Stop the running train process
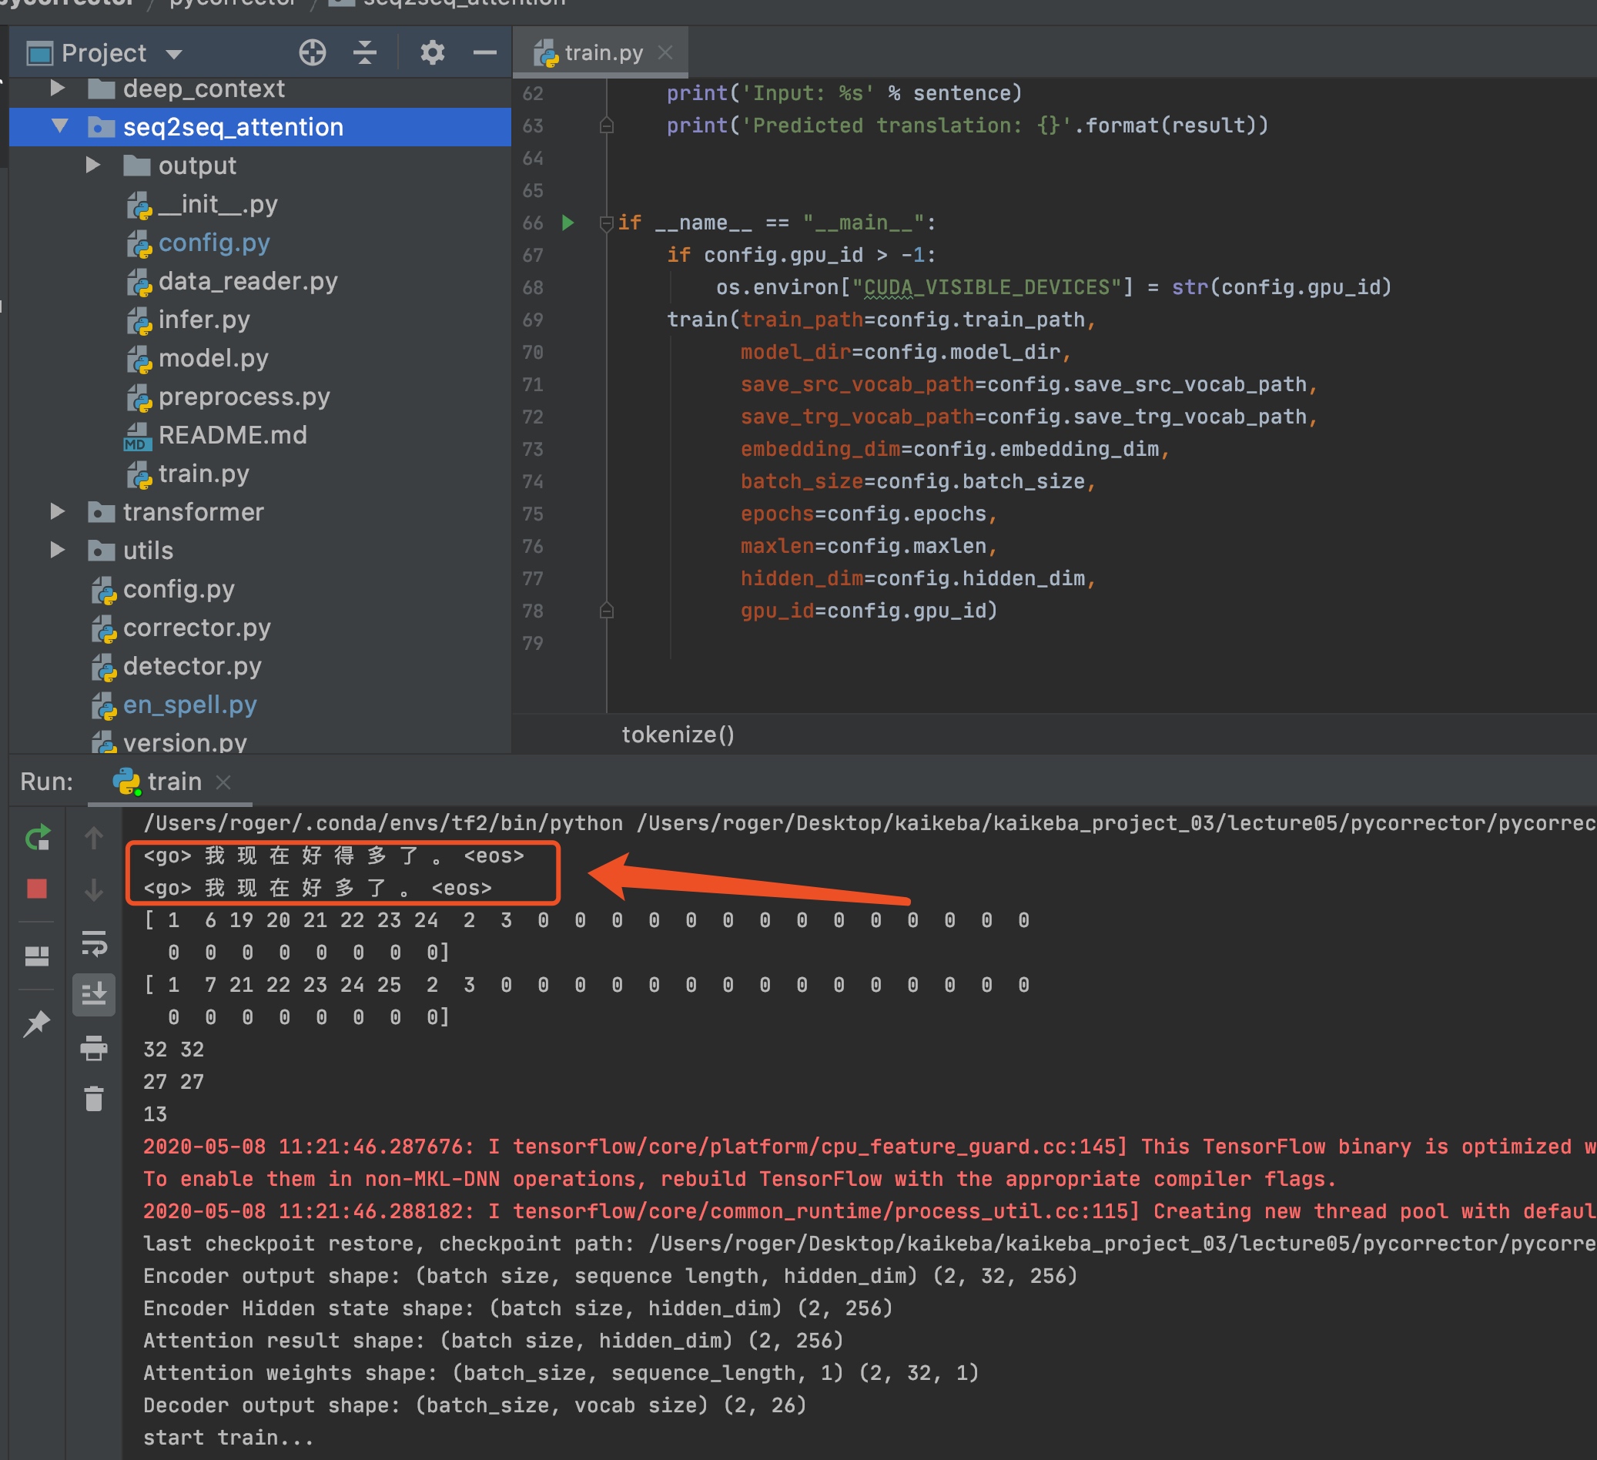 click(37, 889)
